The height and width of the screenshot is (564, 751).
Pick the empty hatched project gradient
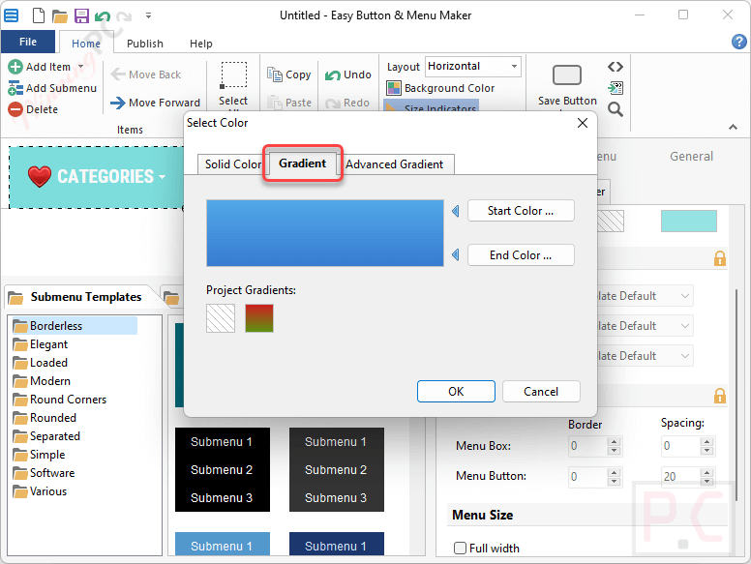[221, 318]
